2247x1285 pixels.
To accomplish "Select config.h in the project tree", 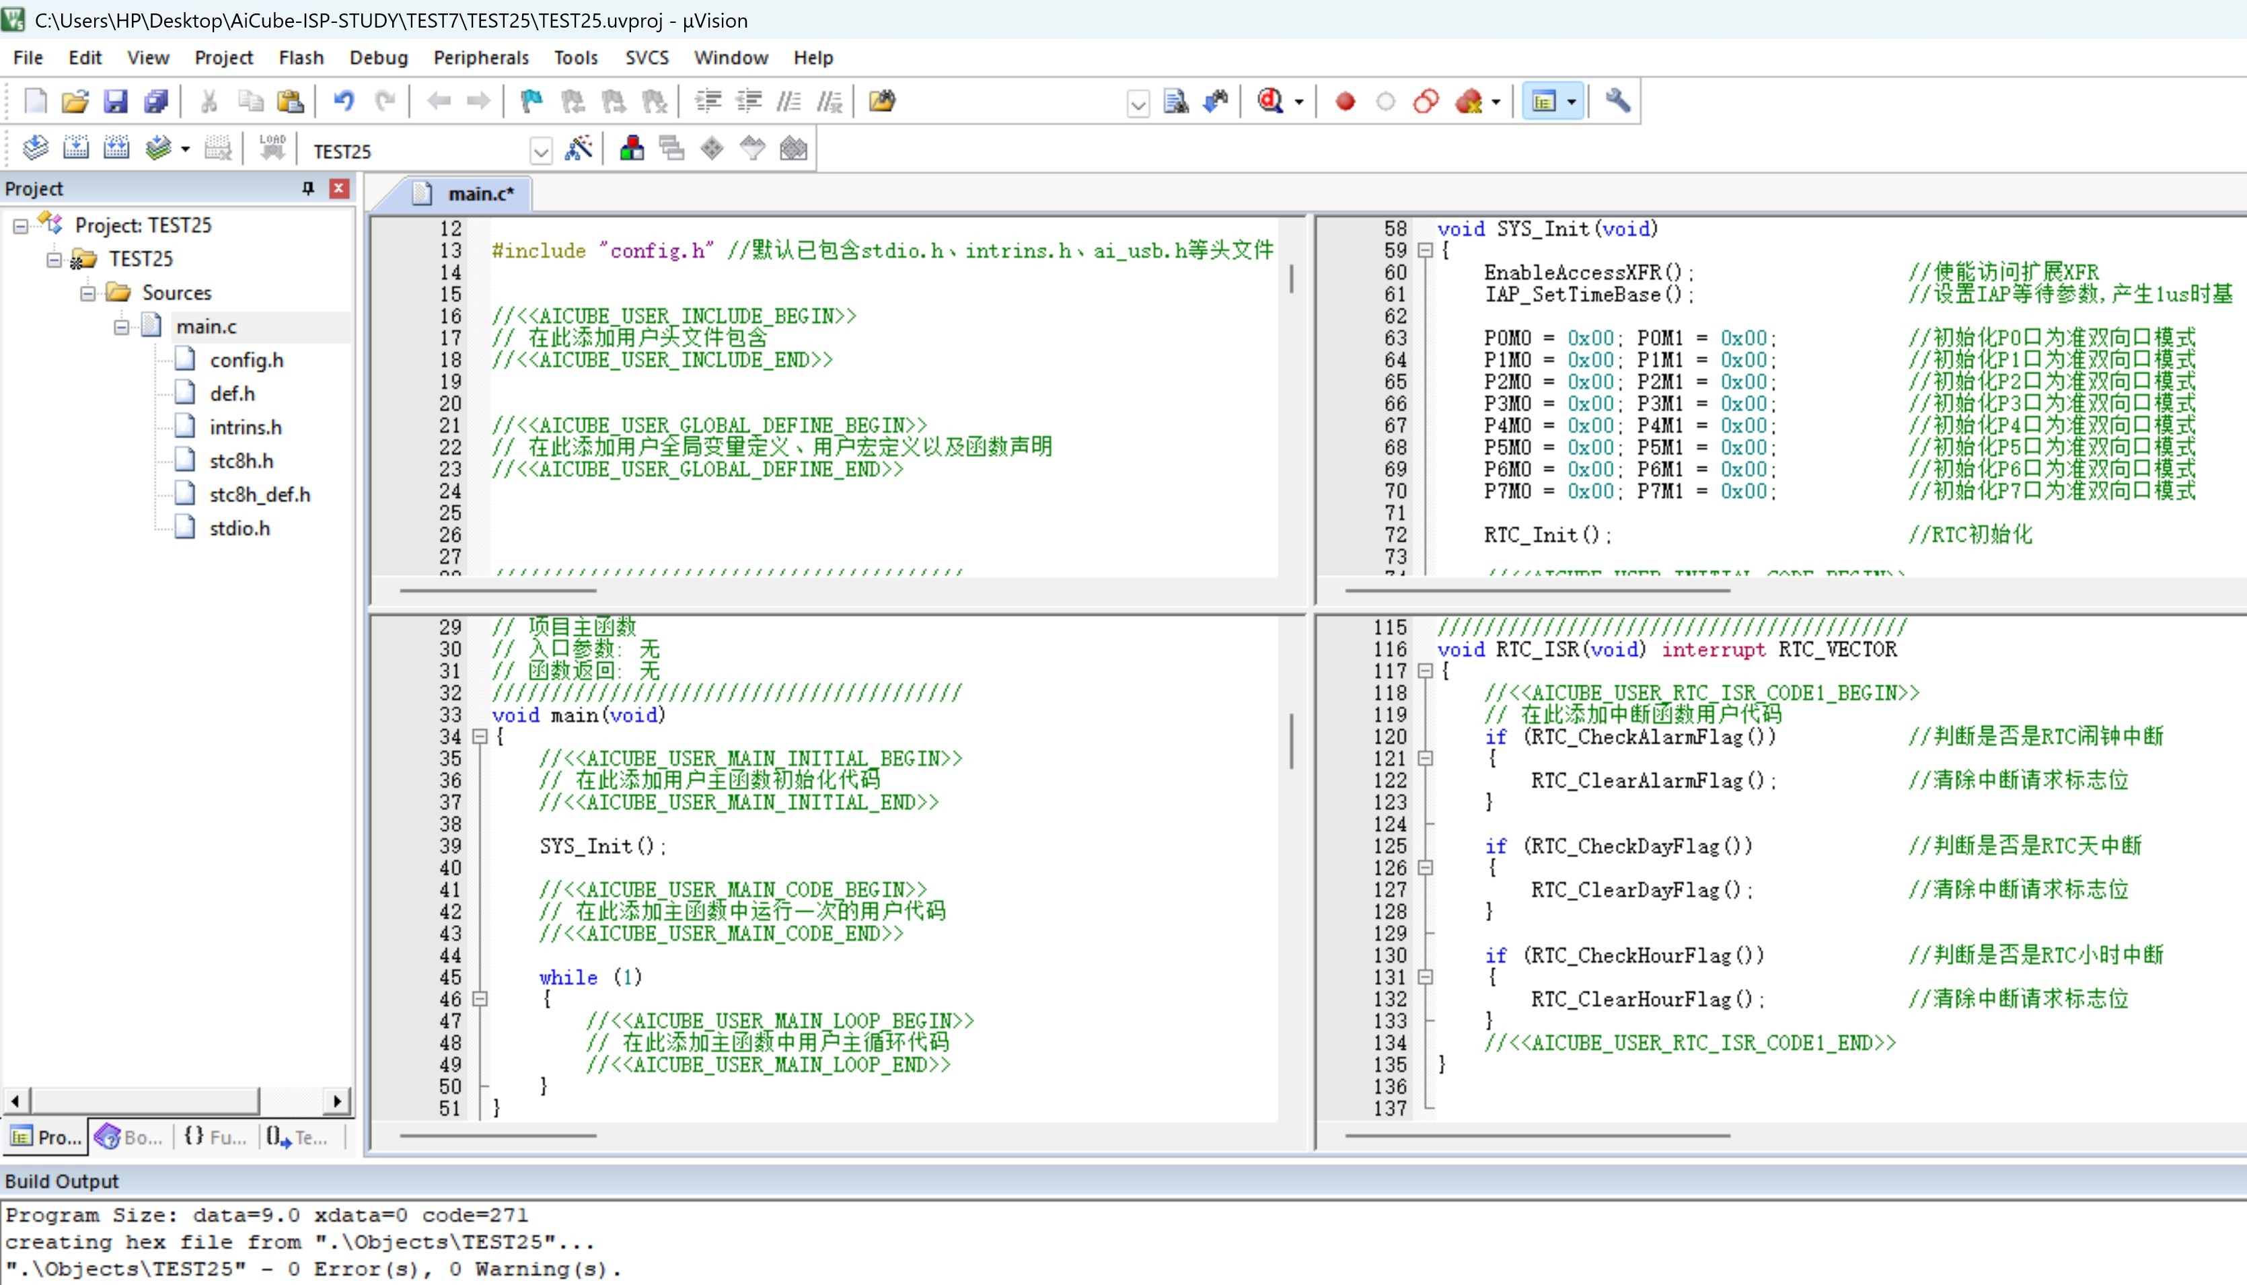I will (x=246, y=360).
